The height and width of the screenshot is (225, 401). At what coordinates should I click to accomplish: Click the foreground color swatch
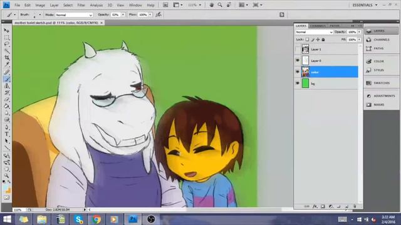5,187
